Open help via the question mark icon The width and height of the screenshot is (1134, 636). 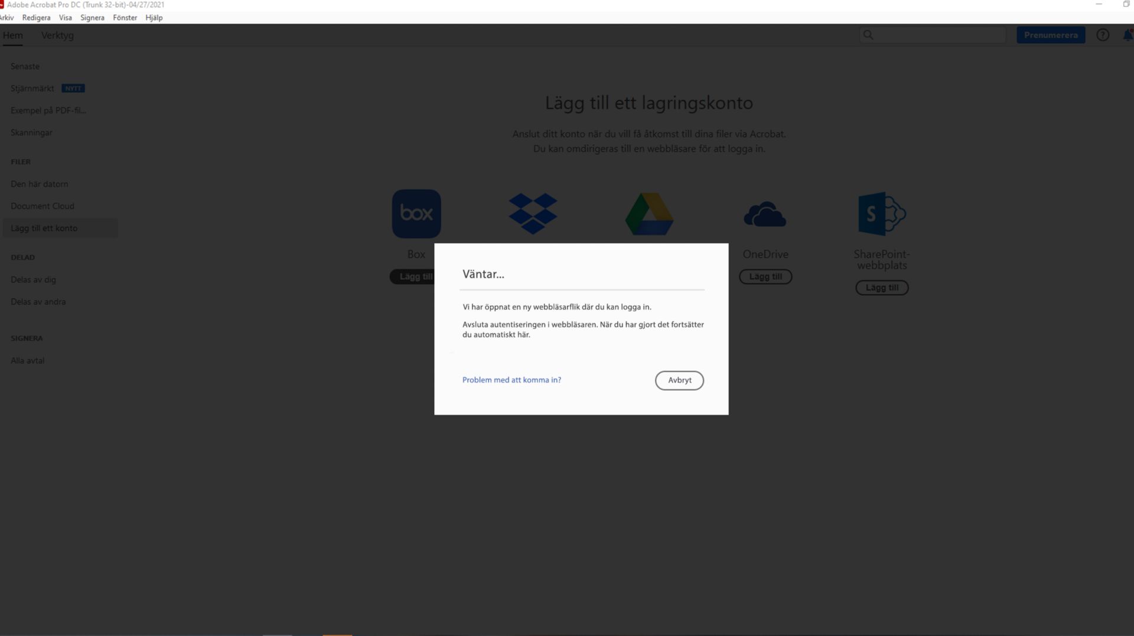coord(1103,35)
